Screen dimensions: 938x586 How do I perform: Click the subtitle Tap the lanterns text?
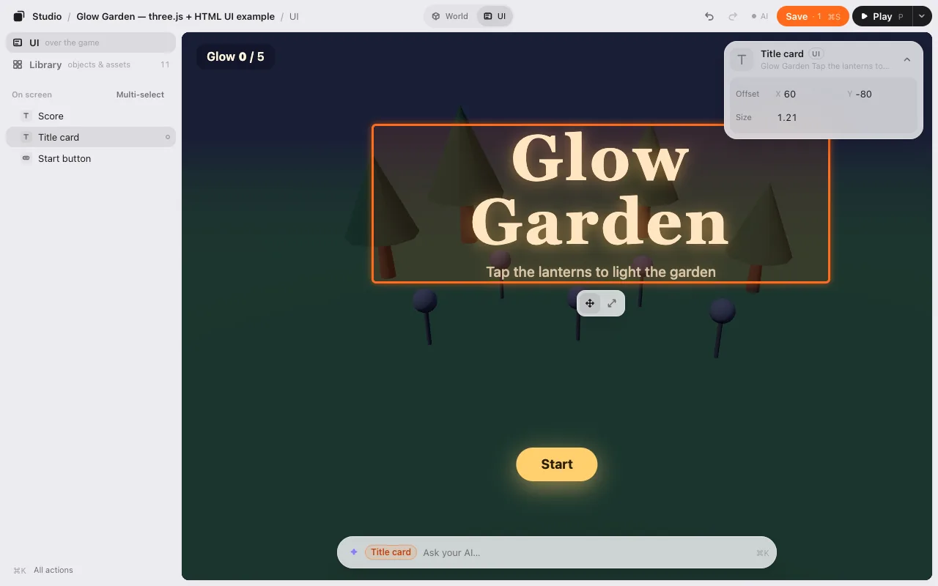(601, 272)
